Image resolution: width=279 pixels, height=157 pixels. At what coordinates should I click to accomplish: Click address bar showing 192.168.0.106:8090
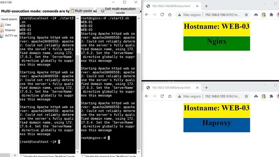[222, 15]
